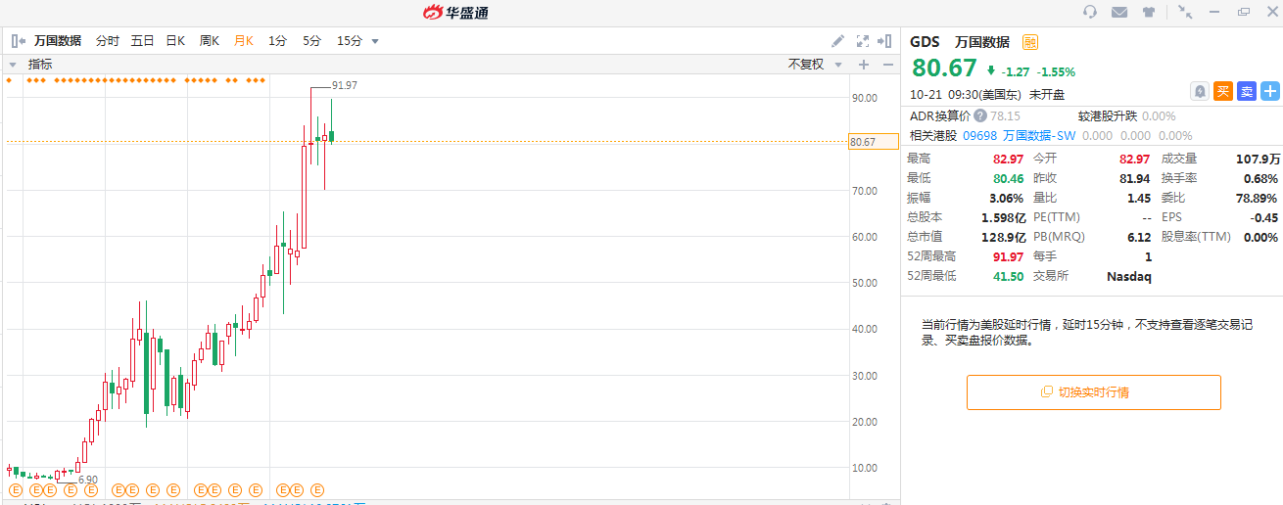1283x505 pixels.
Task: Switch to the 日K daily chart tab
Action: (175, 41)
